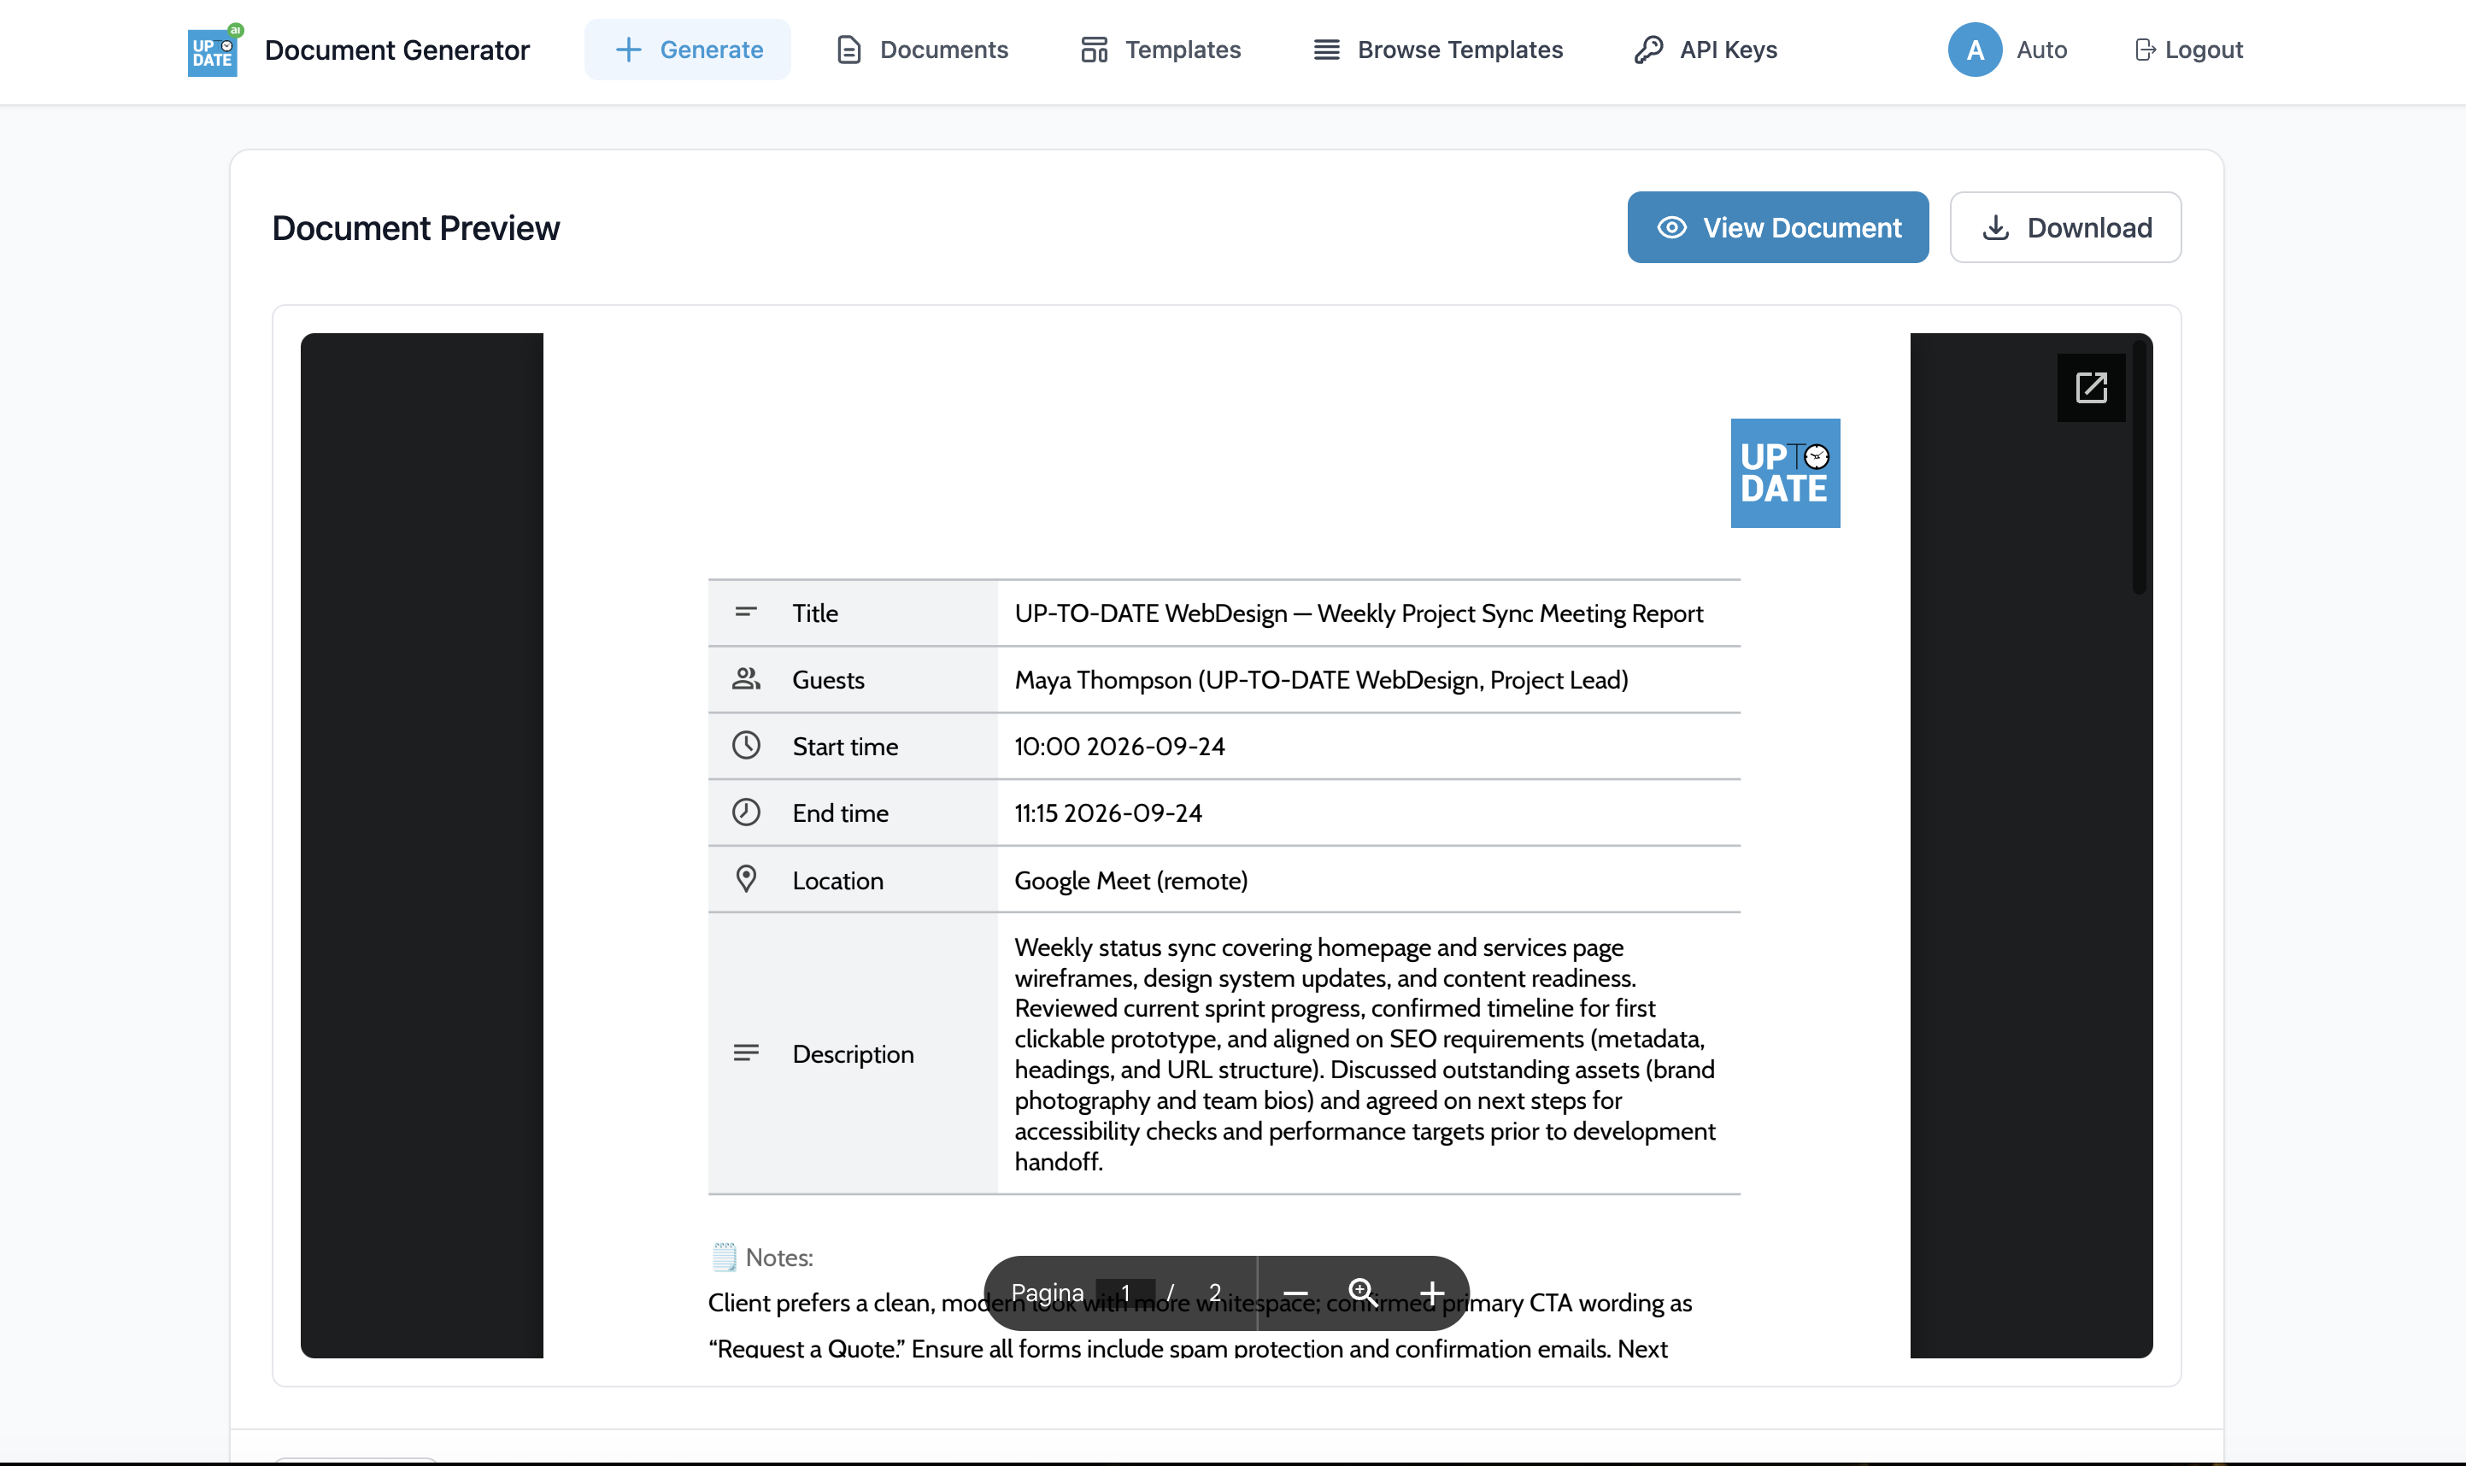
Task: Click the PDF viewer vertical scrollbar
Action: click(2139, 466)
